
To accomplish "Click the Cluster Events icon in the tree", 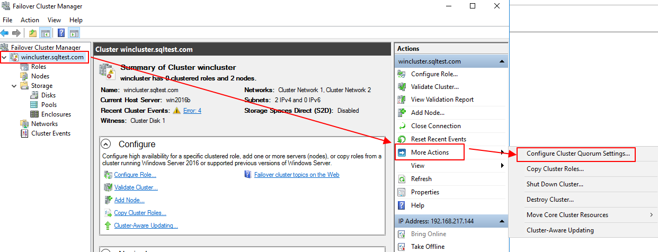I will (x=24, y=133).
